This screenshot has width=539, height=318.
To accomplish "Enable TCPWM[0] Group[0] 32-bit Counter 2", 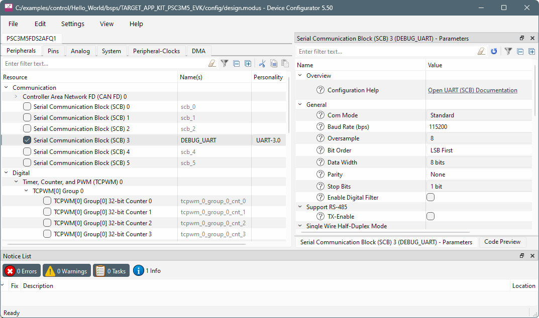I will click(47, 223).
